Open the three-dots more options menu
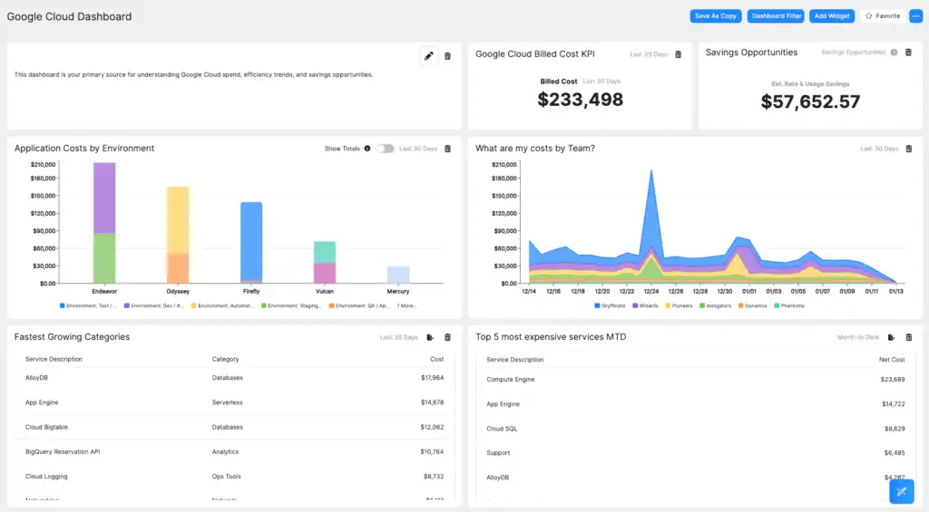 [x=914, y=16]
